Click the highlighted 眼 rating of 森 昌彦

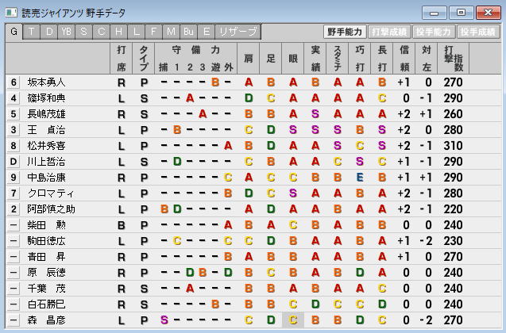293,320
